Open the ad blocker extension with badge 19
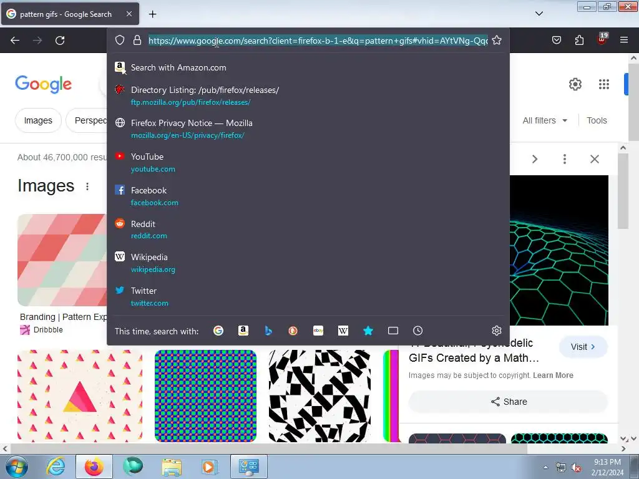The image size is (639, 479). (x=602, y=39)
